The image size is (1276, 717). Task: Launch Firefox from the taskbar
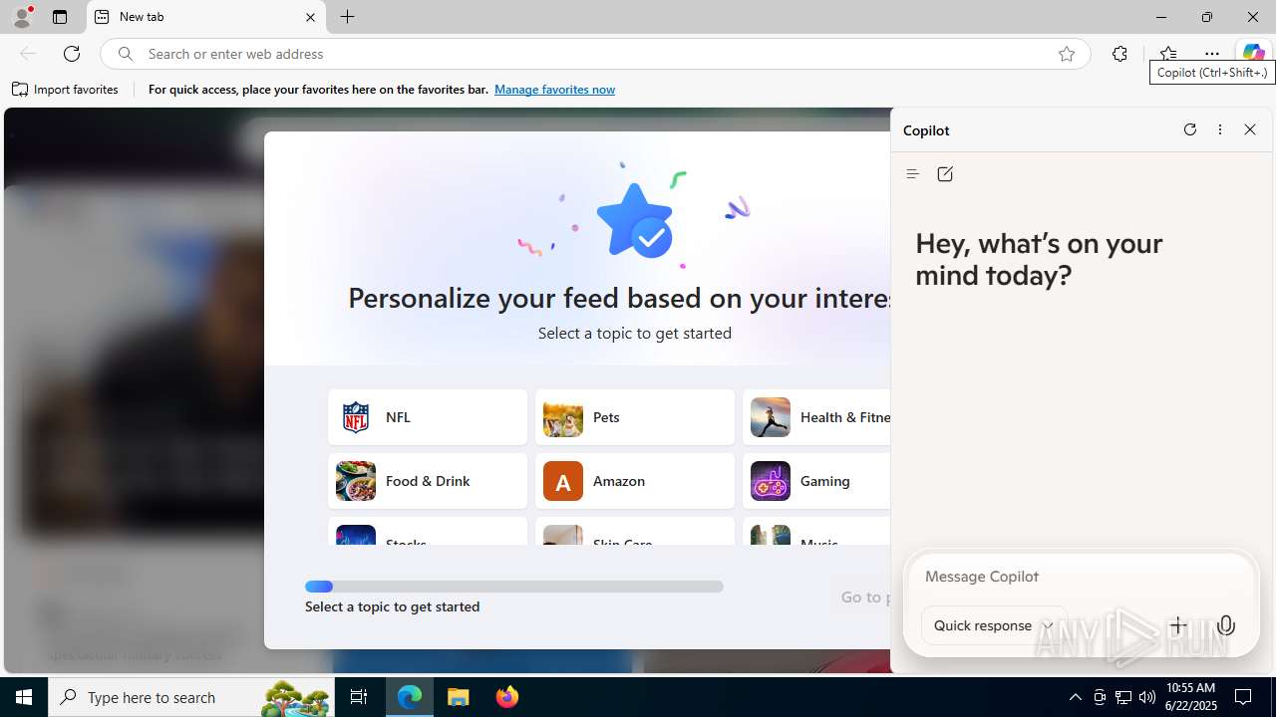507,697
